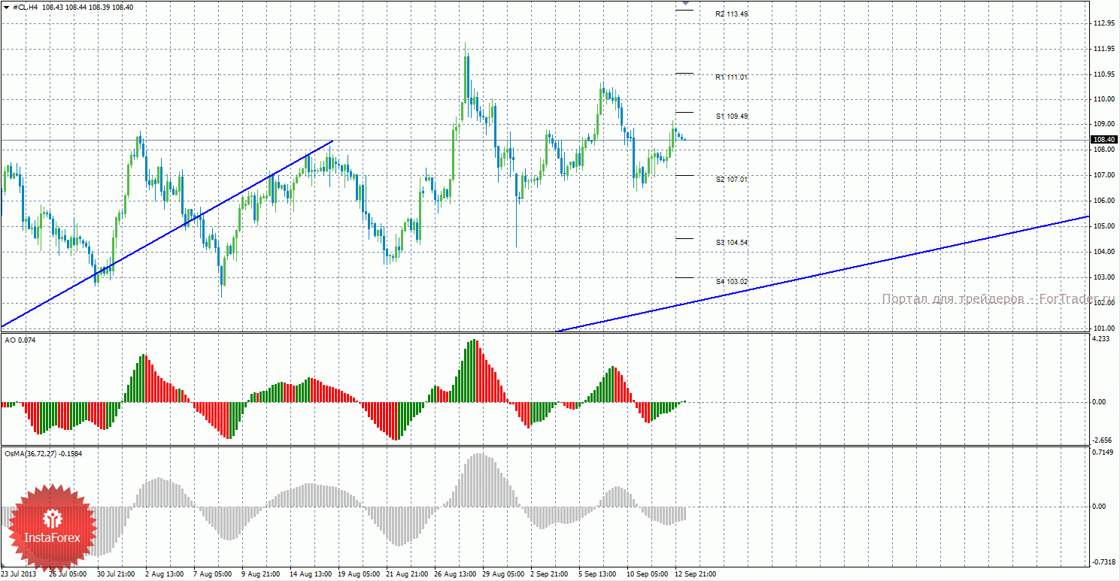Click the 0.00 level on the AO scale
1120x581 pixels.
click(1099, 402)
